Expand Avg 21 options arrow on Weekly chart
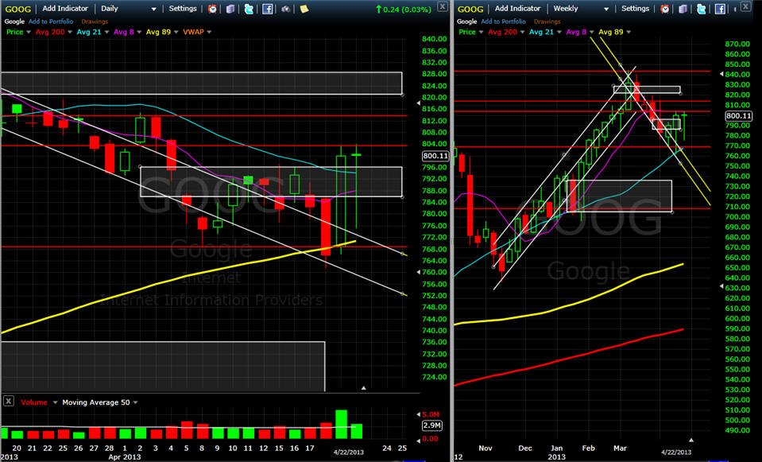This screenshot has height=462, width=762. [x=559, y=32]
